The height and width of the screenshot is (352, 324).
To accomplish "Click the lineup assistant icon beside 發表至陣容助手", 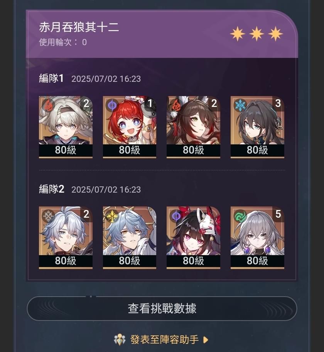I will point(120,339).
